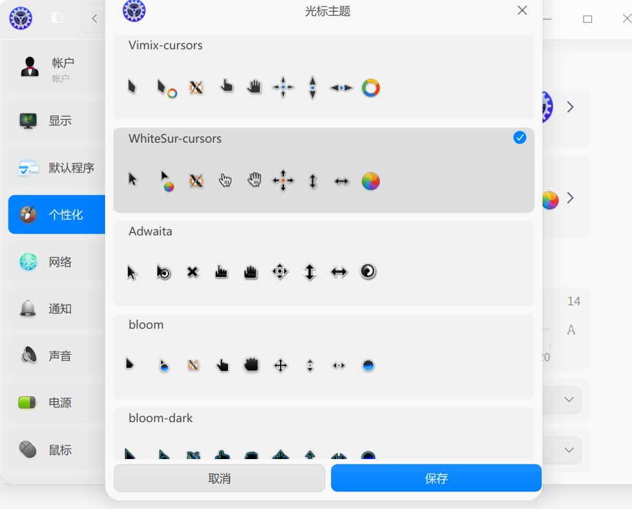Click the settings gear app icon top-left
This screenshot has width=632, height=509.
tap(21, 18)
